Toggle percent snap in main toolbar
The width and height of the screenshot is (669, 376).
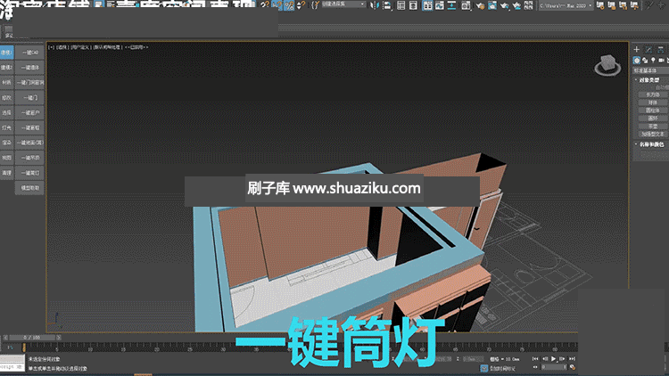pos(289,5)
